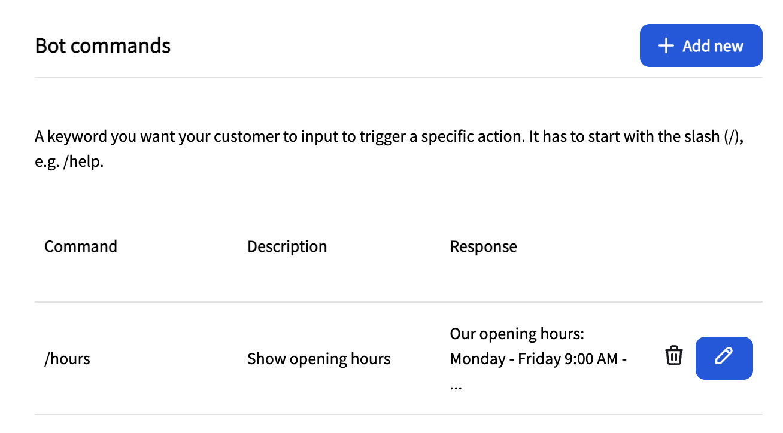Click the 'Add new' text label

(x=712, y=46)
